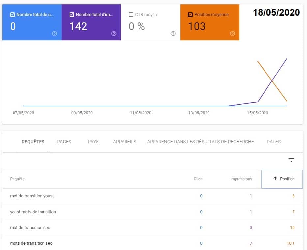
Task: Select query 'yoast mots de transition'
Action: pos(33,212)
